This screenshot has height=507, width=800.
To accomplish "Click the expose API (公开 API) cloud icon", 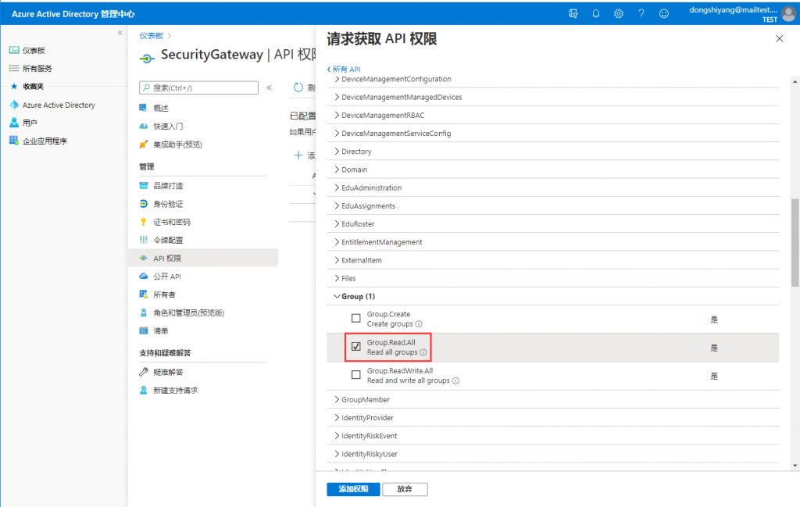I will click(x=144, y=276).
